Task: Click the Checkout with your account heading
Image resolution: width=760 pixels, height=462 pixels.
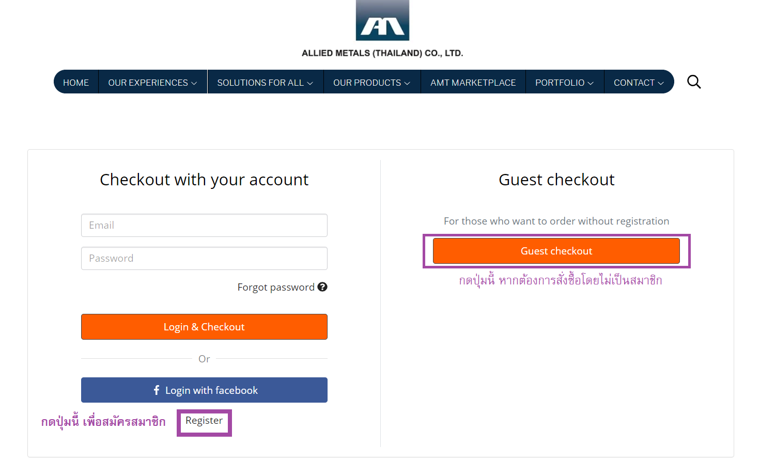Action: pyautogui.click(x=204, y=180)
